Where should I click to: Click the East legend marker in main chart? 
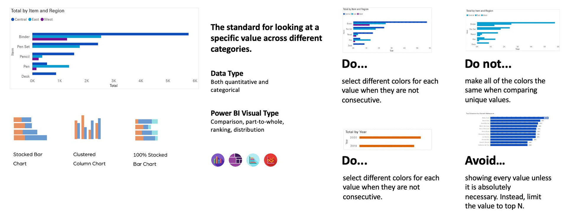[30, 19]
